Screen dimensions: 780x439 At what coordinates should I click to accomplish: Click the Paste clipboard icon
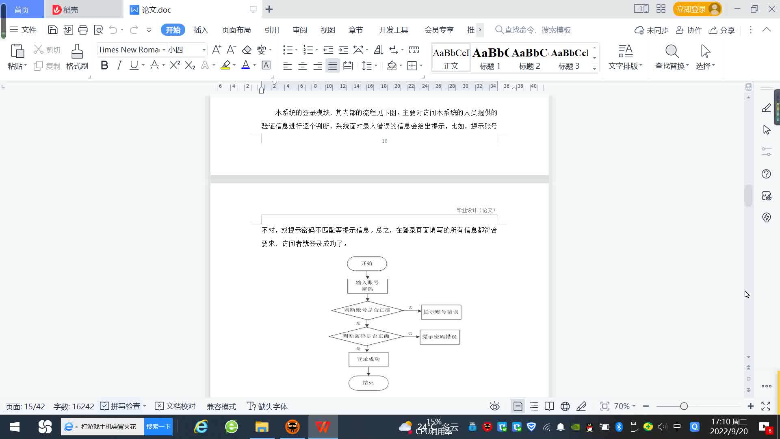pyautogui.click(x=17, y=52)
